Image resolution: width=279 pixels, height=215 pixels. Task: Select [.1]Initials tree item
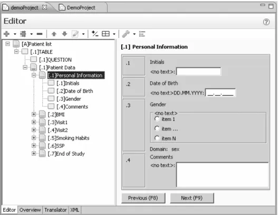68,83
